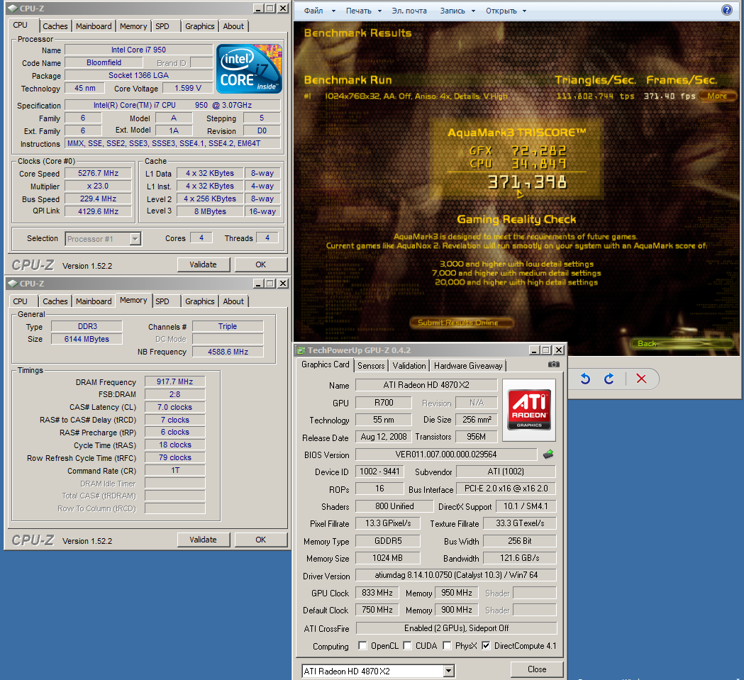The height and width of the screenshot is (680, 744).
Task: Click the DRAM Frequency 917.7 MHz field
Action: pyautogui.click(x=174, y=381)
